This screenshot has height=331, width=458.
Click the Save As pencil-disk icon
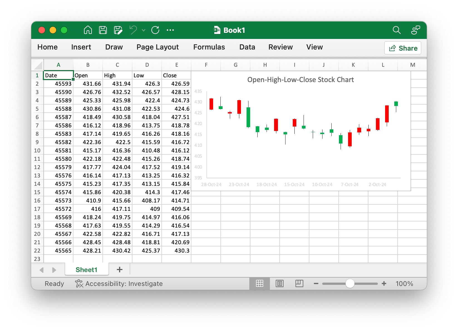click(118, 30)
